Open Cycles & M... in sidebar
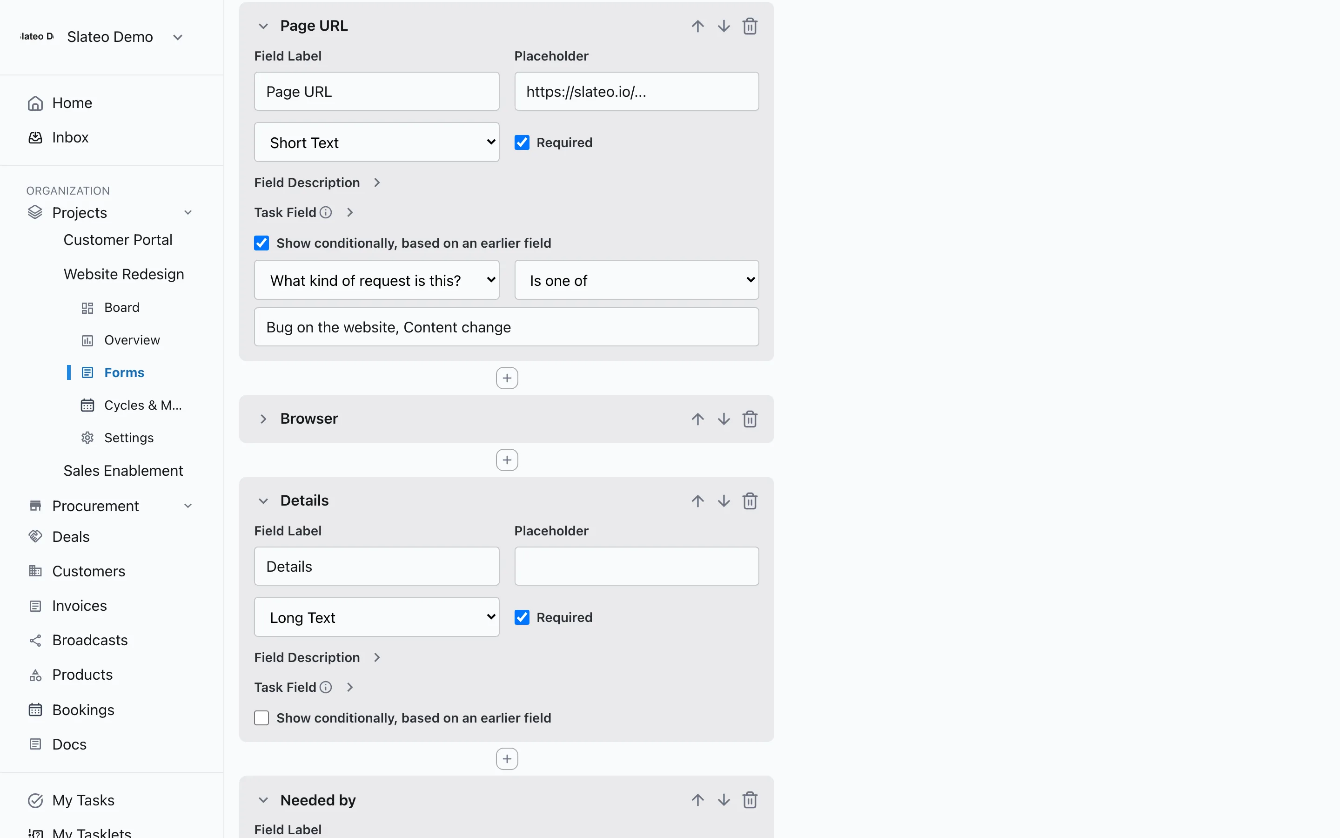This screenshot has height=838, width=1340. coord(143,405)
